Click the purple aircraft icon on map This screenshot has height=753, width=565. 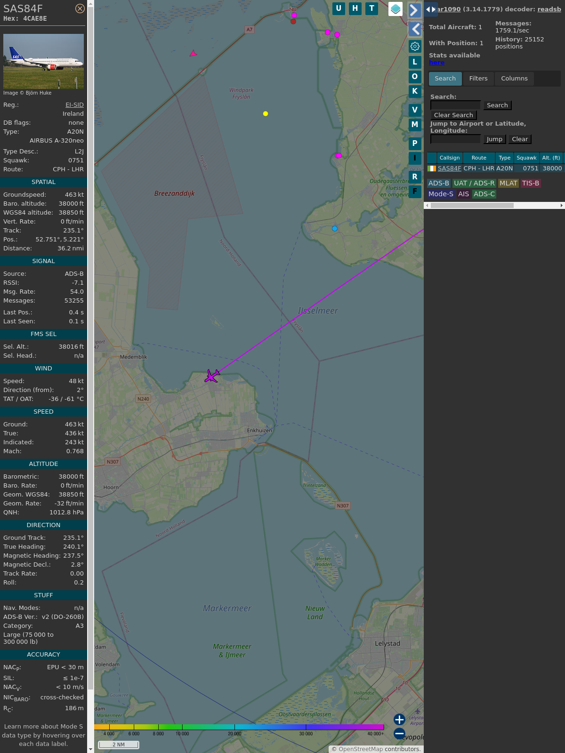(x=212, y=376)
